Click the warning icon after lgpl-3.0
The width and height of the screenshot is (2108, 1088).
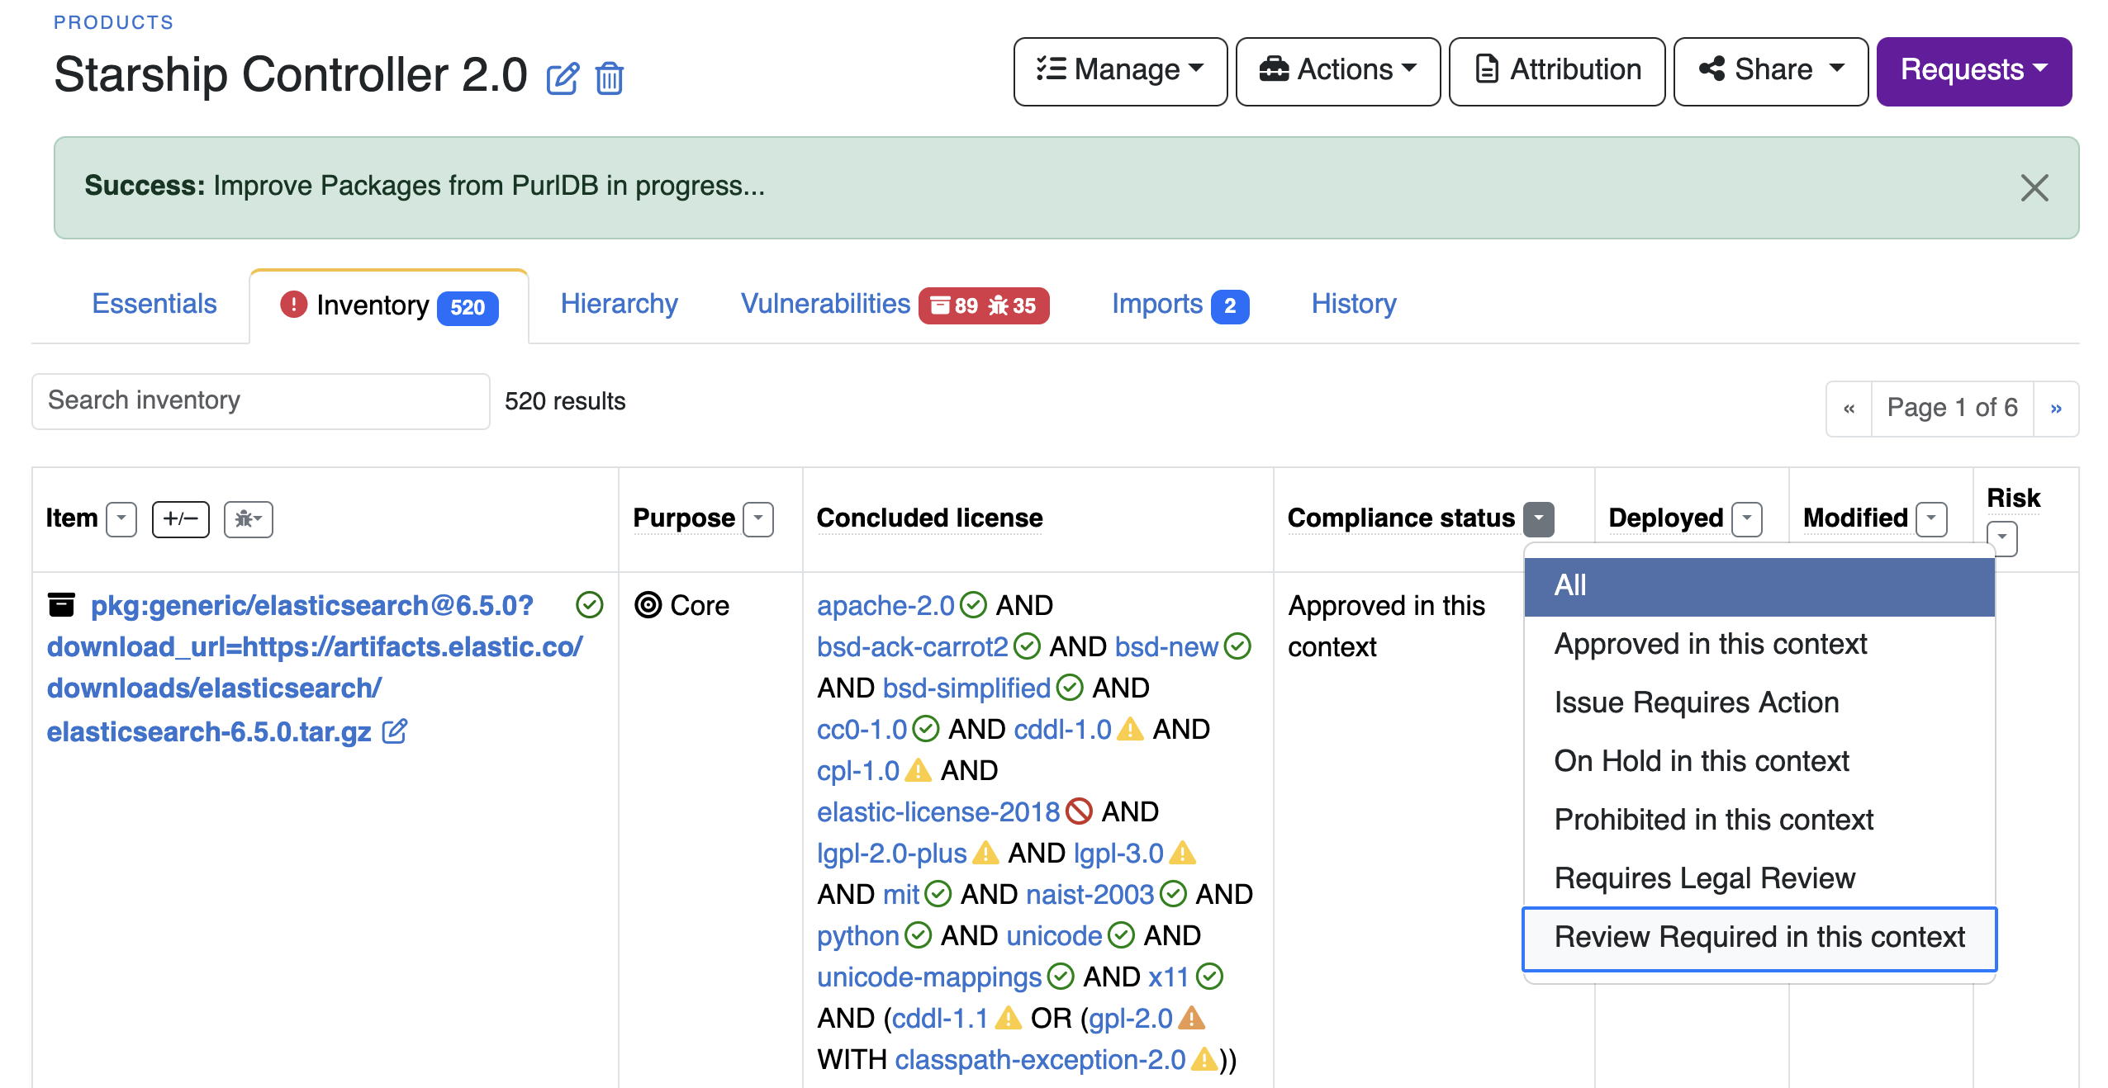(1183, 853)
